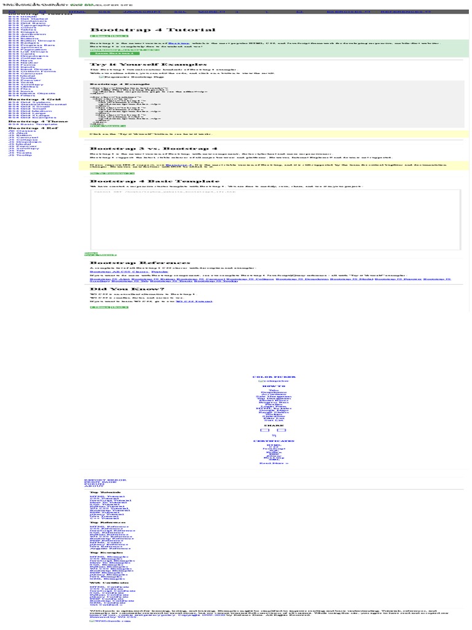The image size is (472, 630).
Task: Select BS4 Jumbotron in the sidebar
Action: coord(27,34)
